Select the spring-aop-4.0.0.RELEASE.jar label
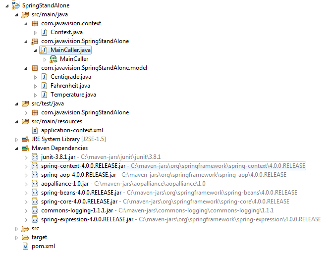The height and width of the screenshot is (253, 328). click(x=78, y=175)
